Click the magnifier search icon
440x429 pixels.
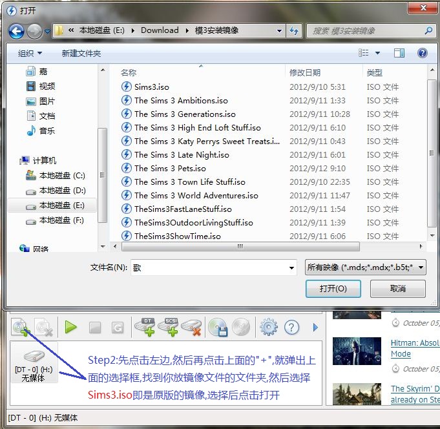click(428, 30)
